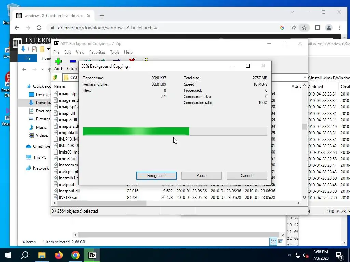Select Music in Explorer sidebar
The image size is (350, 262).
tap(38, 127)
